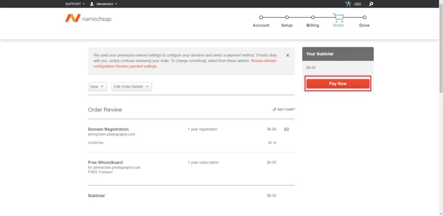Expand the takearestco account menu
The width and height of the screenshot is (443, 216).
coord(106,4)
